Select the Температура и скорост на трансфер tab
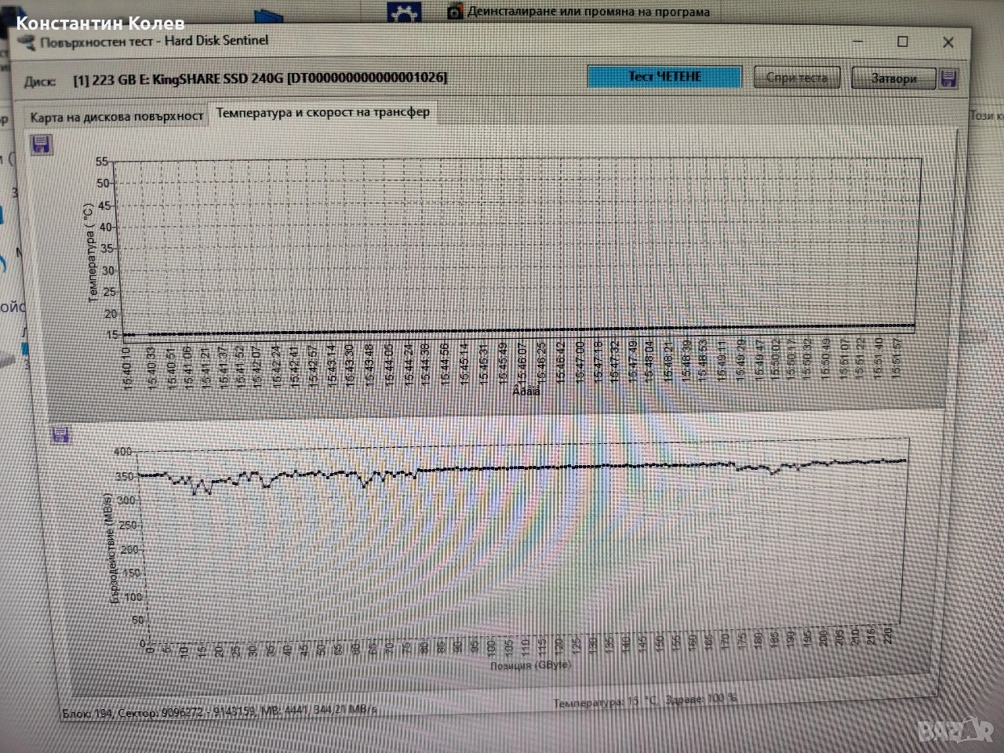Image resolution: width=1004 pixels, height=753 pixels. point(322,112)
